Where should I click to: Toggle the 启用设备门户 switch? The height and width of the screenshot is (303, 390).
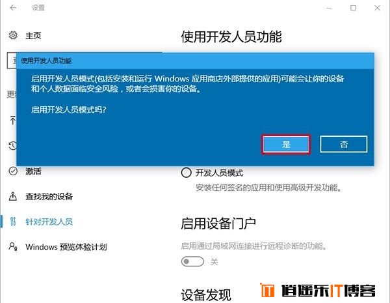(x=192, y=261)
